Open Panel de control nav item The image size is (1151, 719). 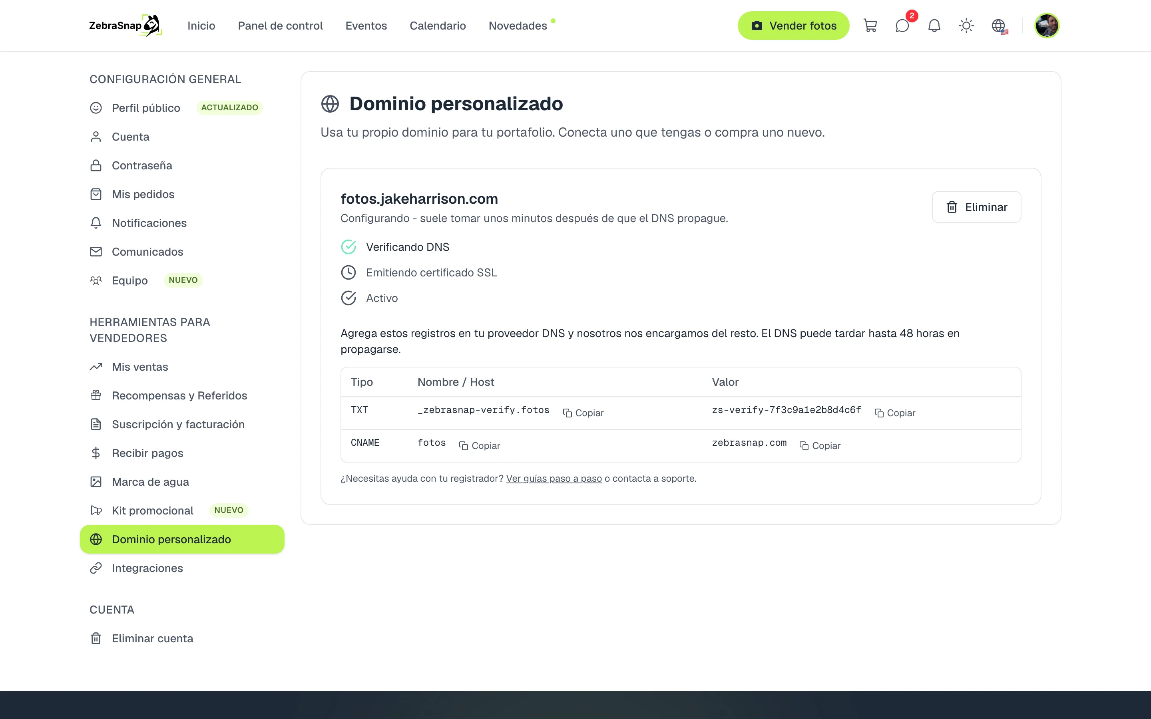click(x=280, y=26)
